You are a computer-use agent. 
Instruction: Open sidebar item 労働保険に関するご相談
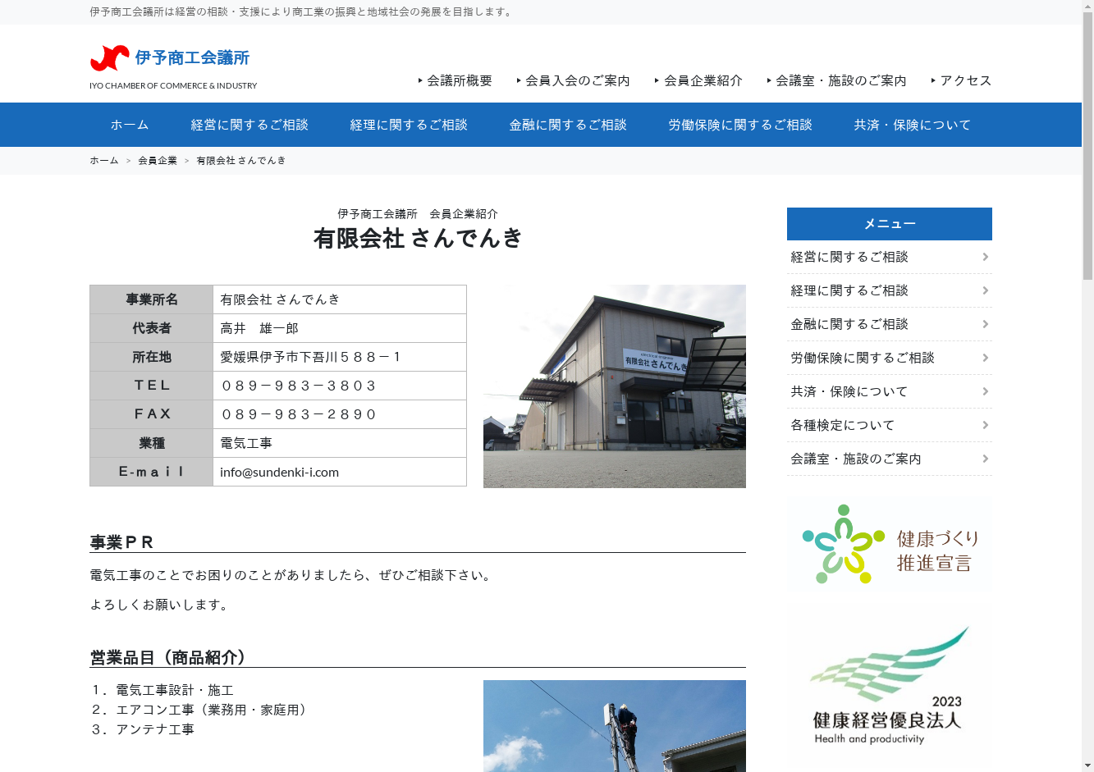[x=890, y=358]
